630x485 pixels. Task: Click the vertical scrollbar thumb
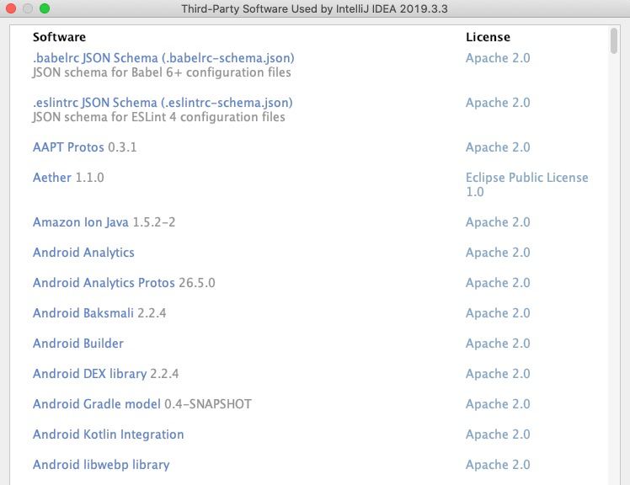(613, 40)
